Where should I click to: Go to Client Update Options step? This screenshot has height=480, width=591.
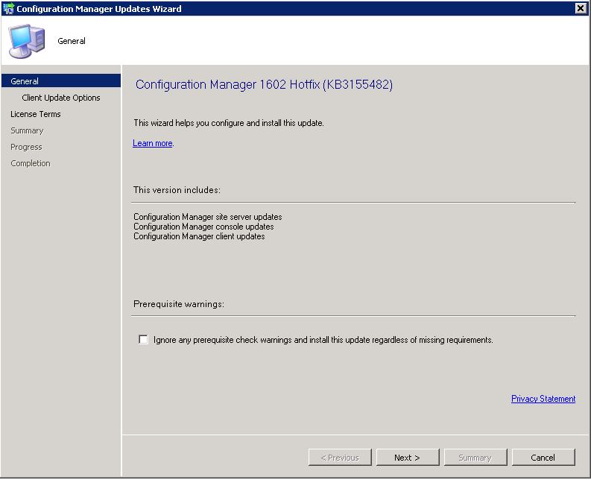[x=61, y=98]
